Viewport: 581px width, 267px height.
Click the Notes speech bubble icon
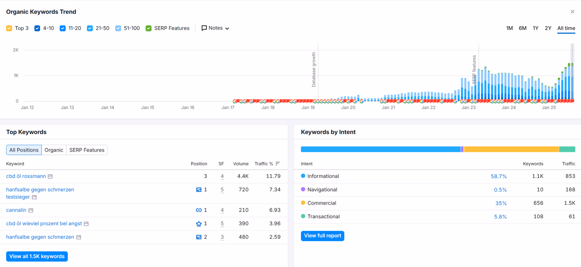(204, 28)
